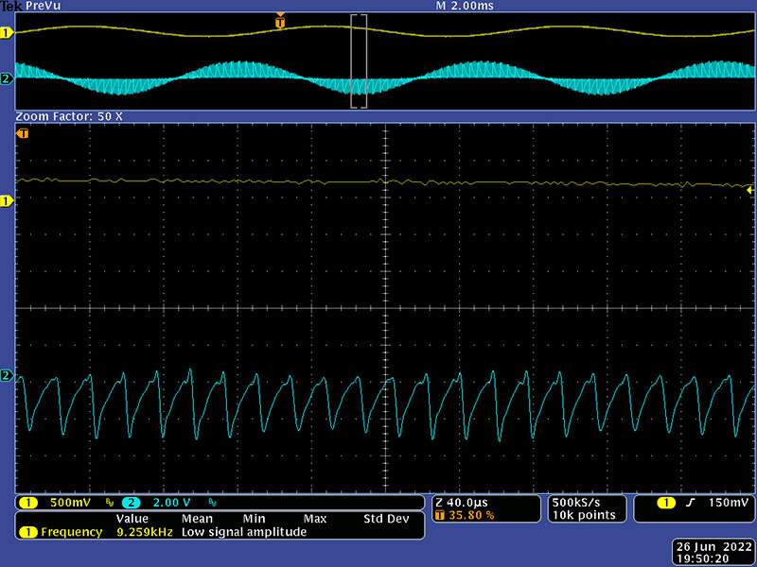Click the rising edge trigger slope icon
The width and height of the screenshot is (757, 567).
coord(691,503)
